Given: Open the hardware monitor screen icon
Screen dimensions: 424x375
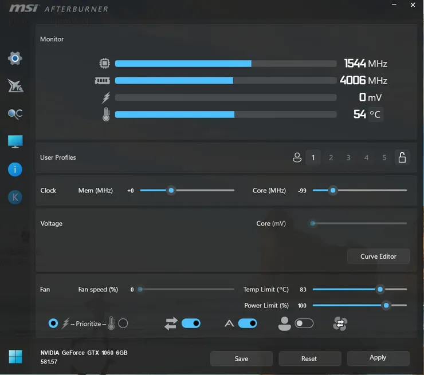Looking at the screenshot, I should [x=15, y=141].
